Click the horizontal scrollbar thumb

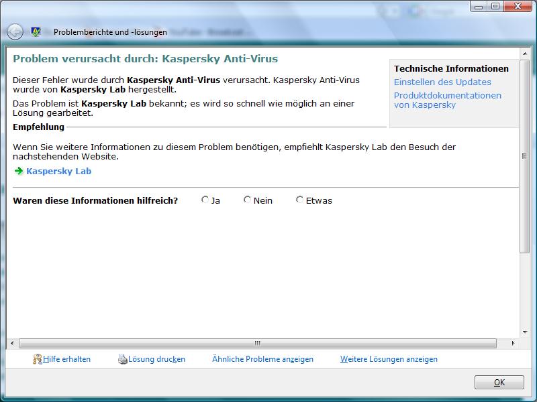pyautogui.click(x=258, y=343)
